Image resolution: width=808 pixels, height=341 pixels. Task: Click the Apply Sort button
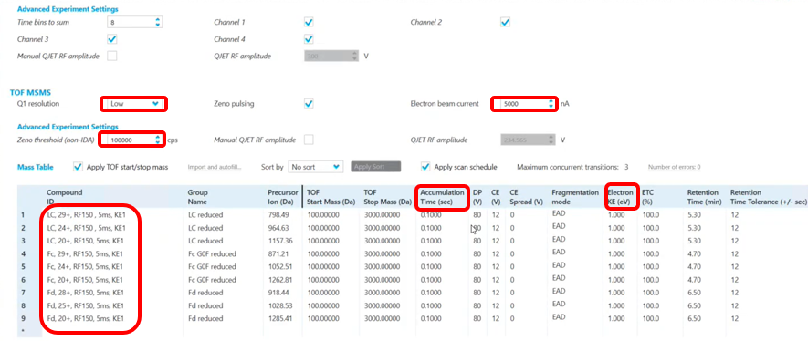[375, 167]
